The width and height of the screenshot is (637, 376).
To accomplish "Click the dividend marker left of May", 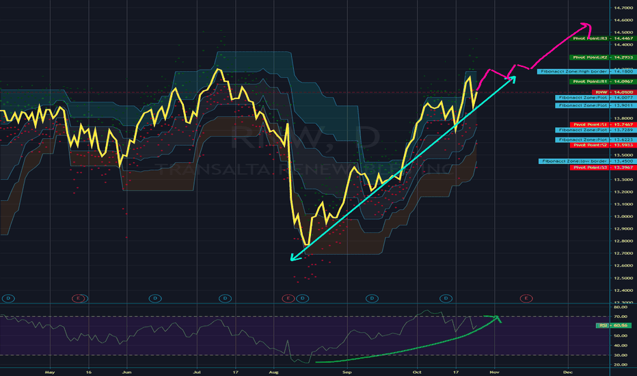I will click(8, 298).
